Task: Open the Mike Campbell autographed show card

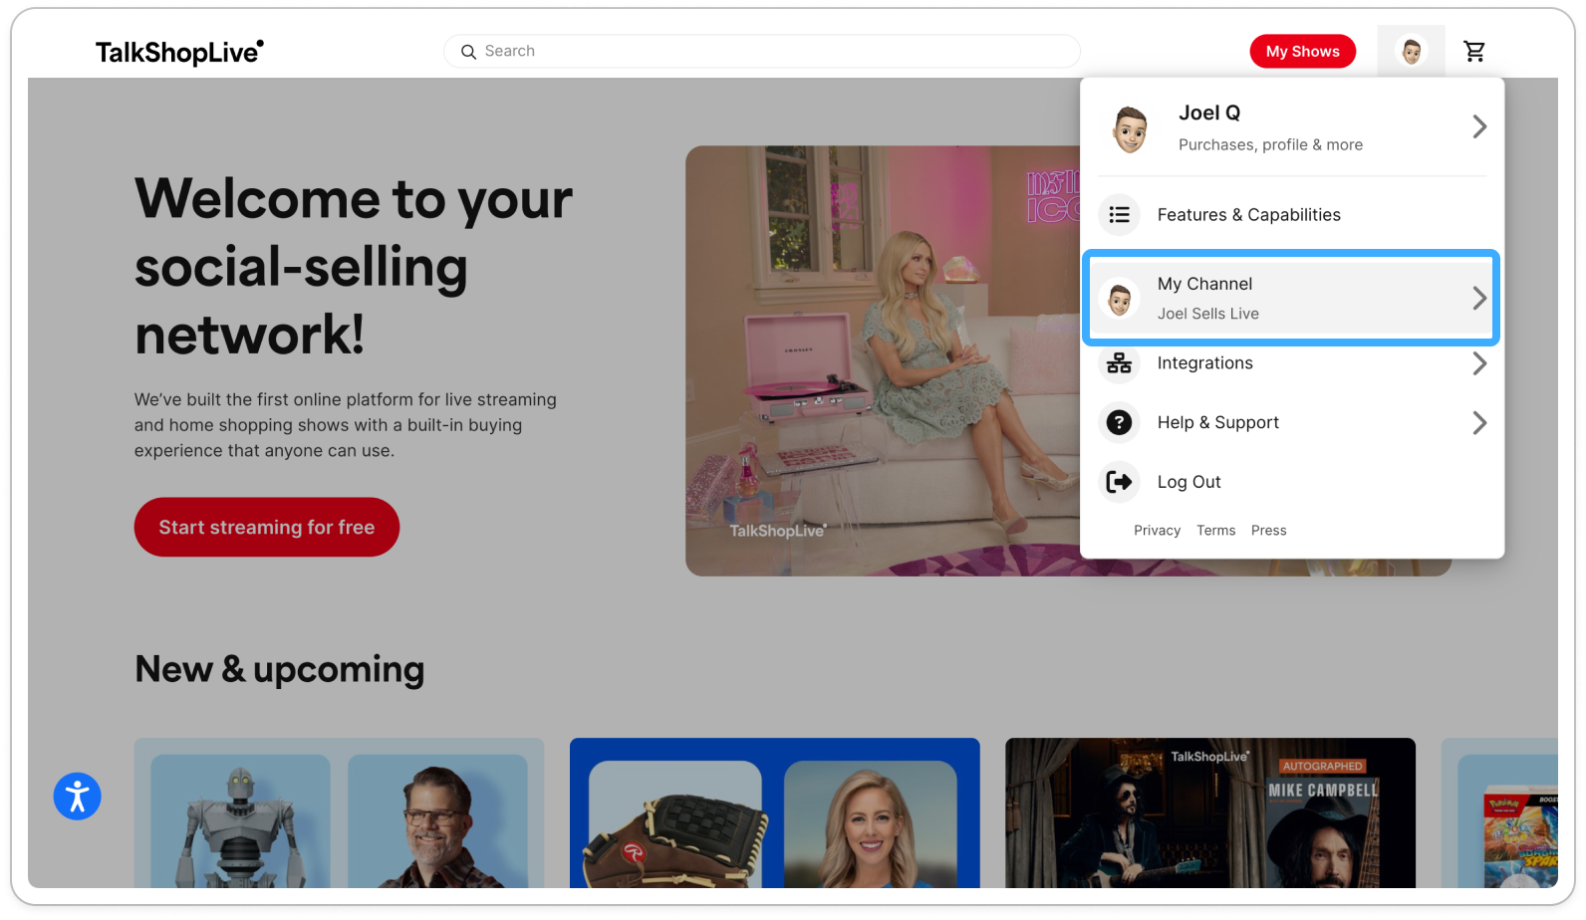Action: [1210, 812]
